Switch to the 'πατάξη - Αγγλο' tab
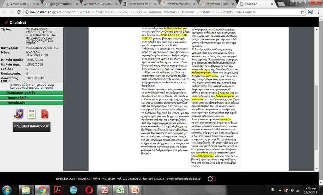The width and height of the screenshot is (323, 195). pyautogui.click(x=100, y=4)
